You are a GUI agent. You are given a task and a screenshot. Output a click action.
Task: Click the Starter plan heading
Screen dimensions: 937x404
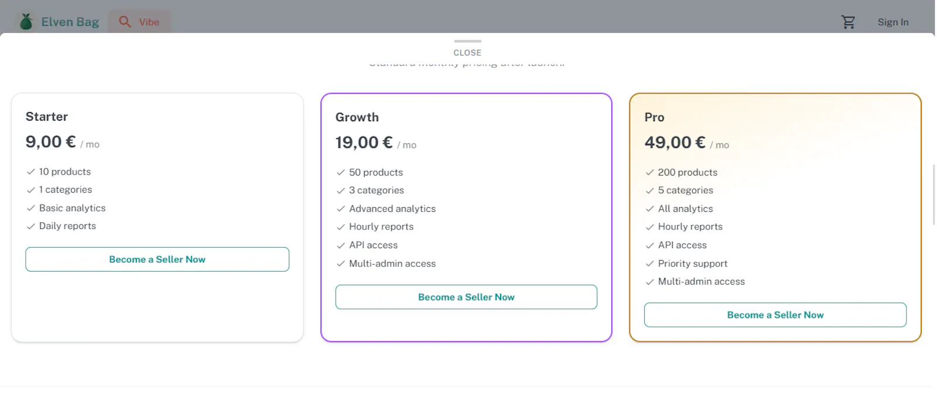click(47, 117)
